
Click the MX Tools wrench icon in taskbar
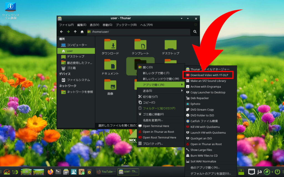[73, 171]
